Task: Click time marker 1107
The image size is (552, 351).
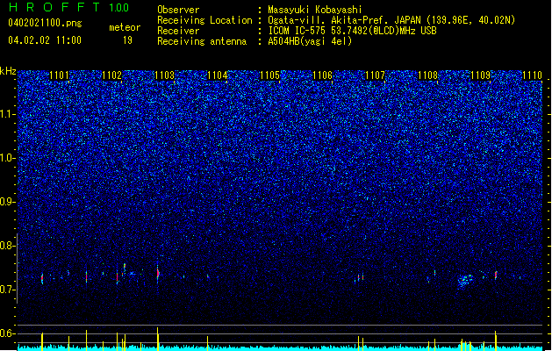Action: click(x=375, y=75)
